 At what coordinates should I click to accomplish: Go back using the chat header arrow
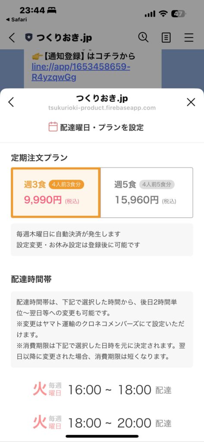[x=12, y=38]
